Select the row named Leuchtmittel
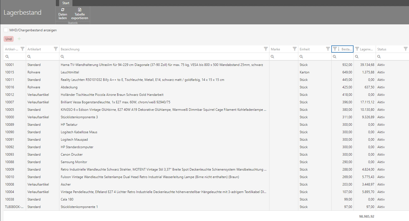This screenshot has height=221, width=409. [x=206, y=72]
